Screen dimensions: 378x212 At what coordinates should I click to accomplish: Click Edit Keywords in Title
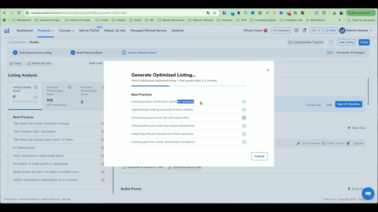pos(185,167)
